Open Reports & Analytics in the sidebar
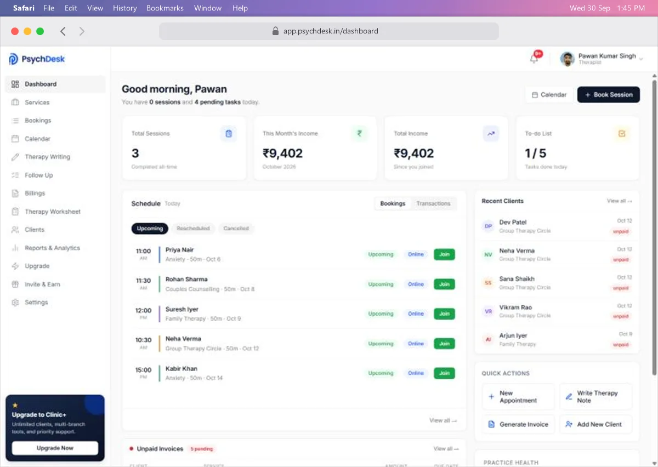658x467 pixels. (55, 248)
